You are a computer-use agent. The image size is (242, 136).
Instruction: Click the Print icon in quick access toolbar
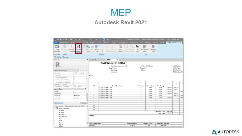[x=79, y=40]
